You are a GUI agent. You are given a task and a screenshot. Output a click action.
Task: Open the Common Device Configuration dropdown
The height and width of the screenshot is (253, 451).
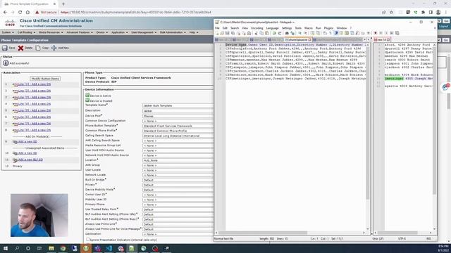coord(178,121)
